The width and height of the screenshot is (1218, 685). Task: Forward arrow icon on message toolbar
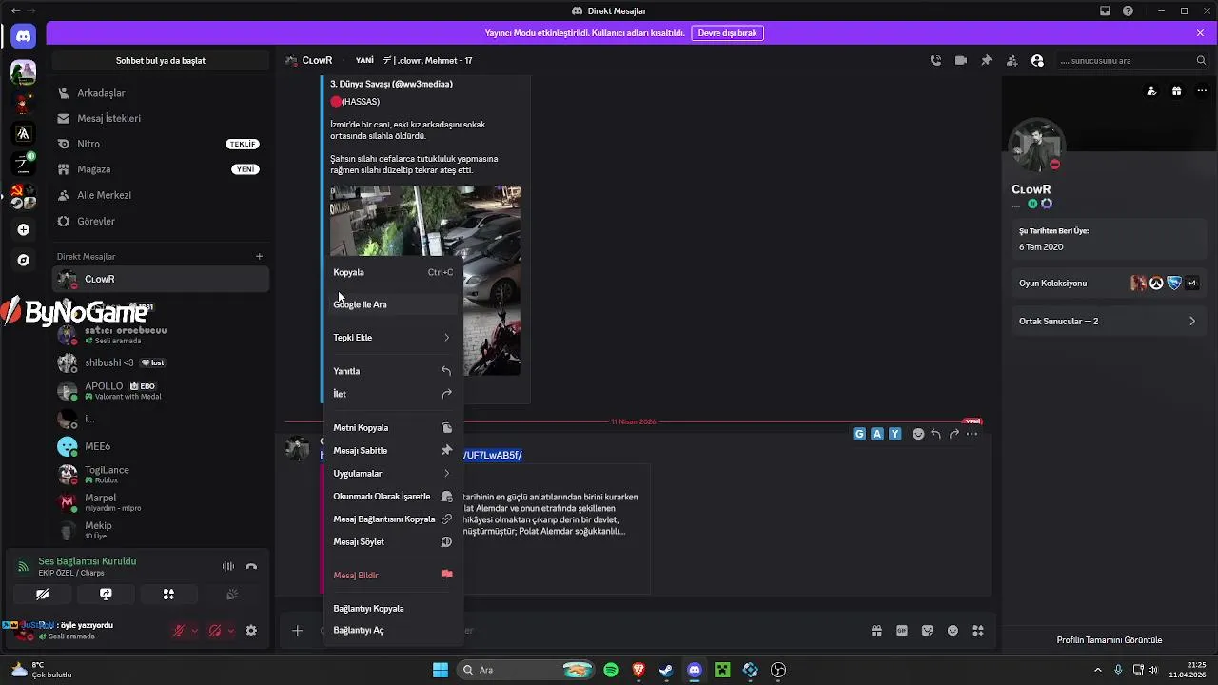(x=954, y=434)
